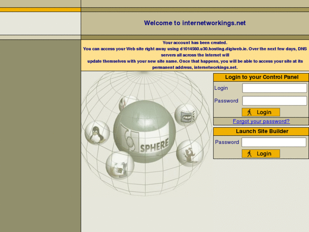This screenshot has width=309, height=232.
Task: Click the 'permanent address, internetworkings.net.' text
Action: pyautogui.click(x=195, y=68)
